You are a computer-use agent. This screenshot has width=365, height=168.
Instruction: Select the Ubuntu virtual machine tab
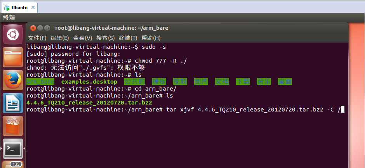coord(19,7)
